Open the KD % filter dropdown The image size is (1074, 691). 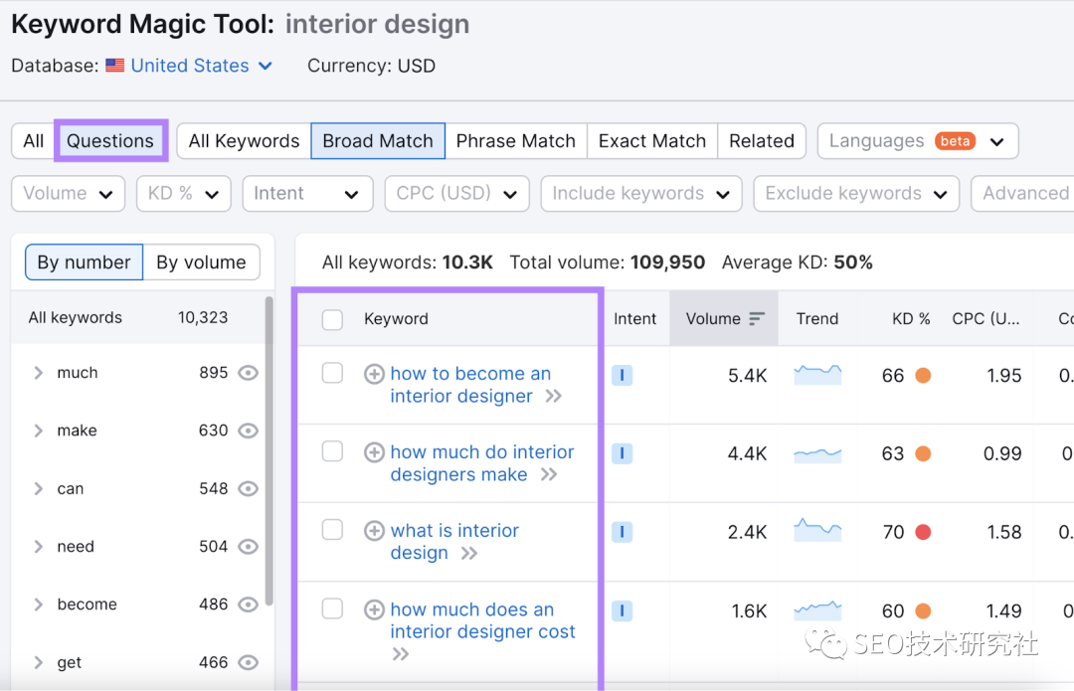click(x=183, y=194)
